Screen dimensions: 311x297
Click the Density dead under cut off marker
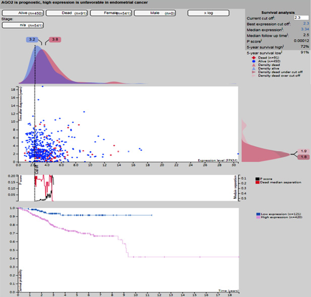[254, 72]
